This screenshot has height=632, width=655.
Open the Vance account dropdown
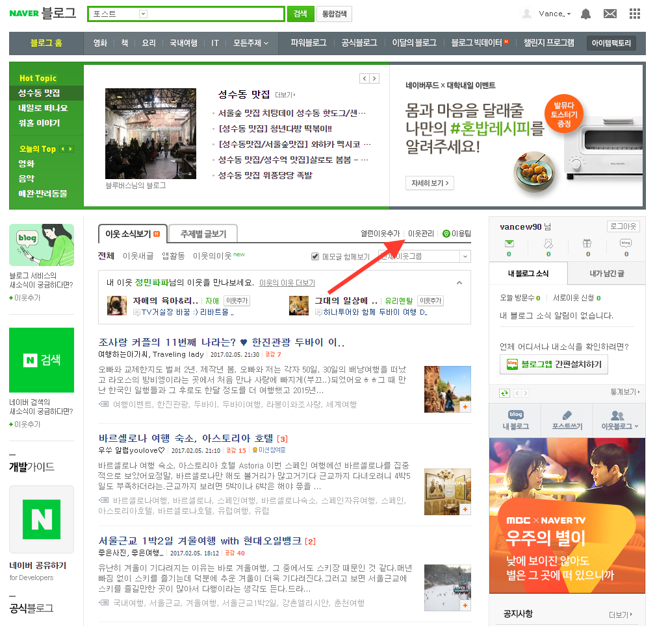pos(555,14)
